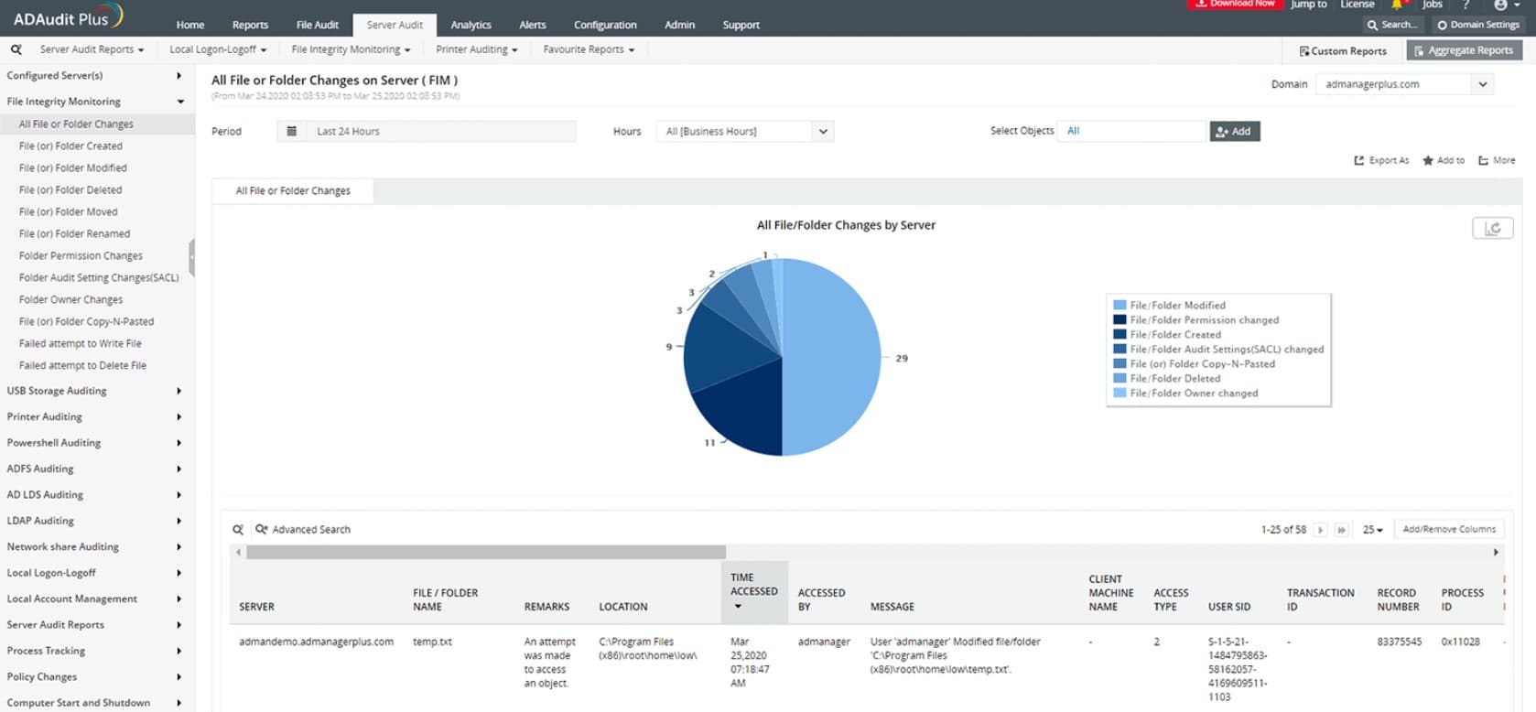Collapse the left sidebar handle
1536x712 pixels.
coord(191,258)
